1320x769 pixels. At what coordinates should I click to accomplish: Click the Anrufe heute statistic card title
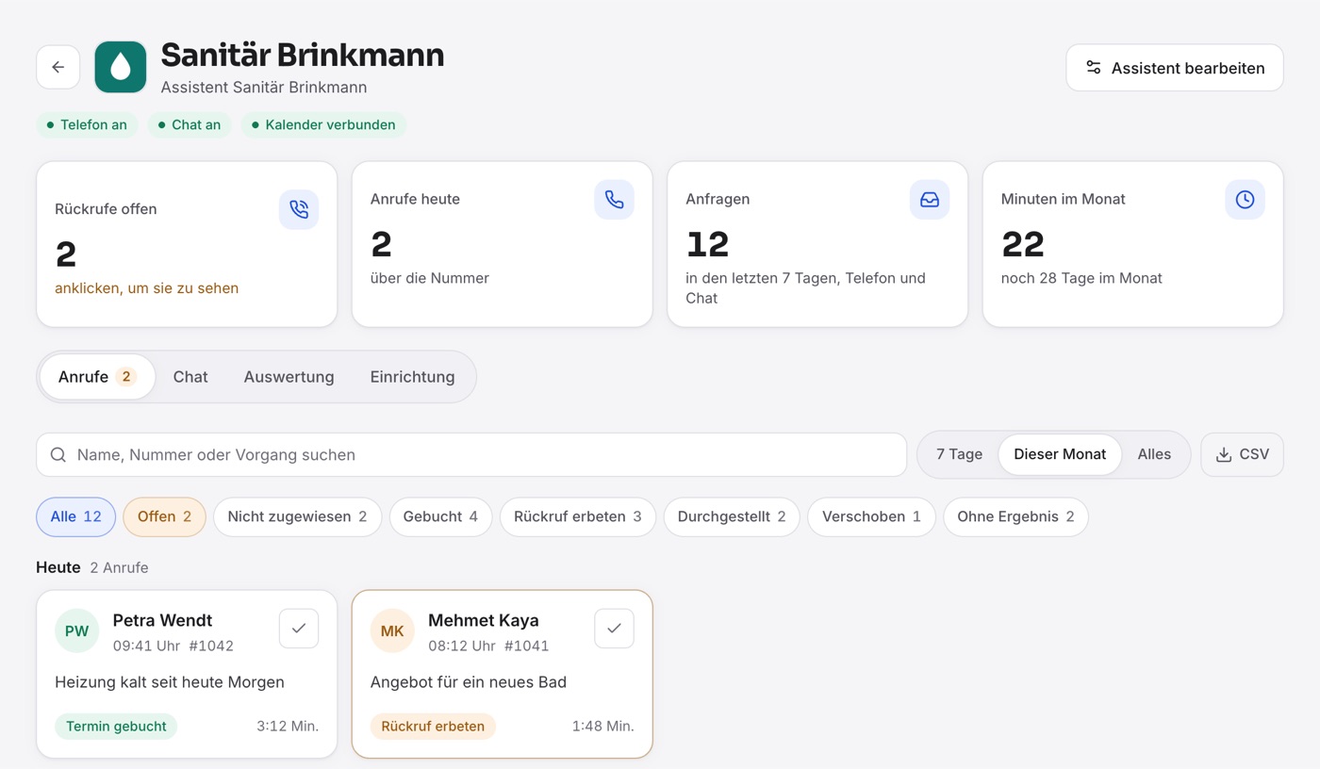415,200
